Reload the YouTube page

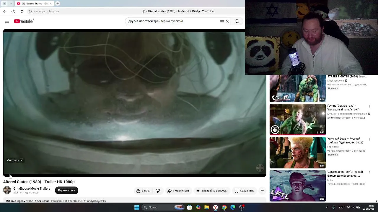coord(22,11)
